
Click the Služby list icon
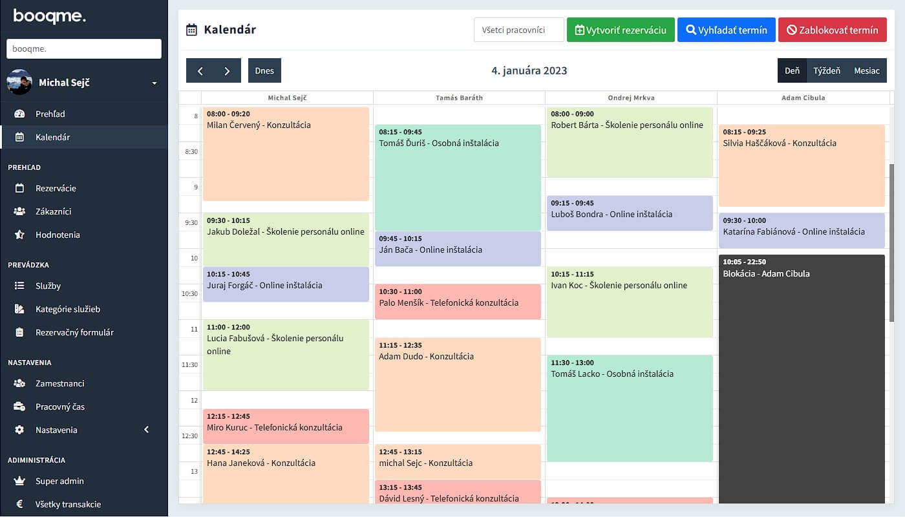point(19,286)
